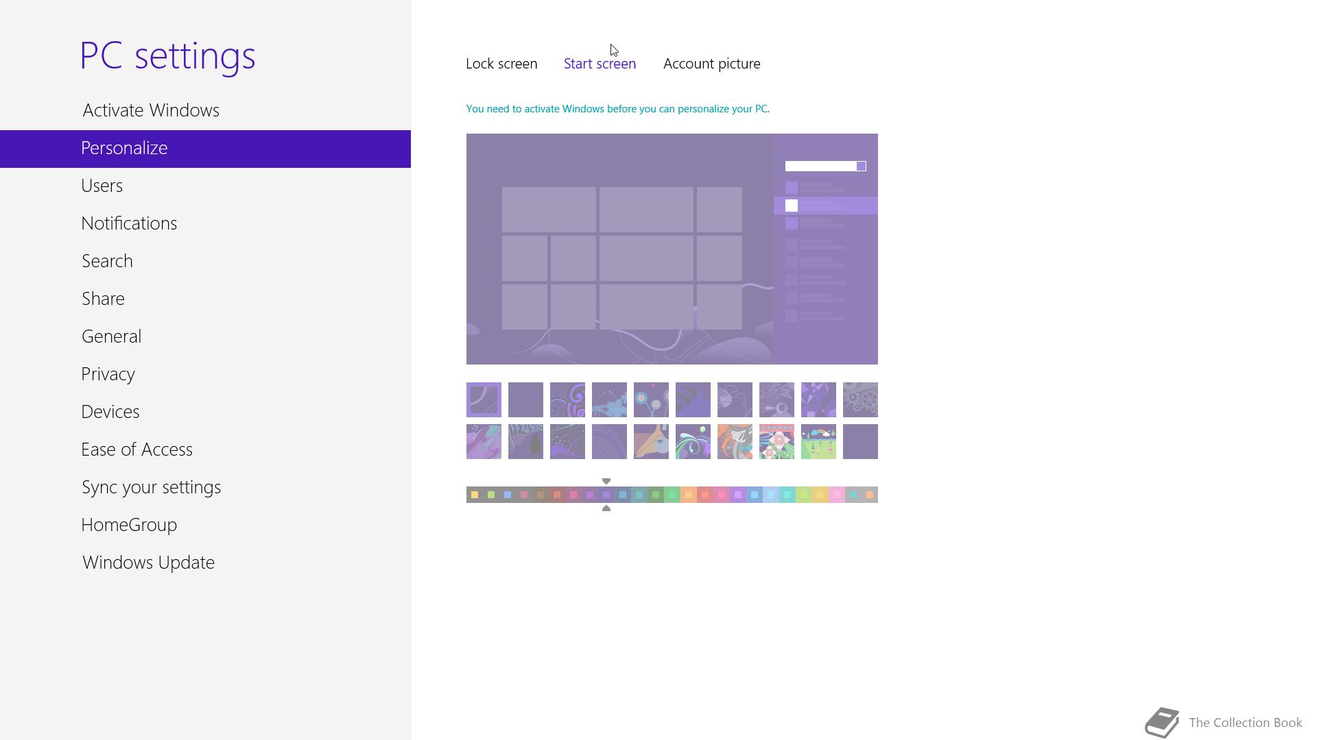Select the blue flower cloud background
This screenshot has width=1317, height=740.
(609, 399)
